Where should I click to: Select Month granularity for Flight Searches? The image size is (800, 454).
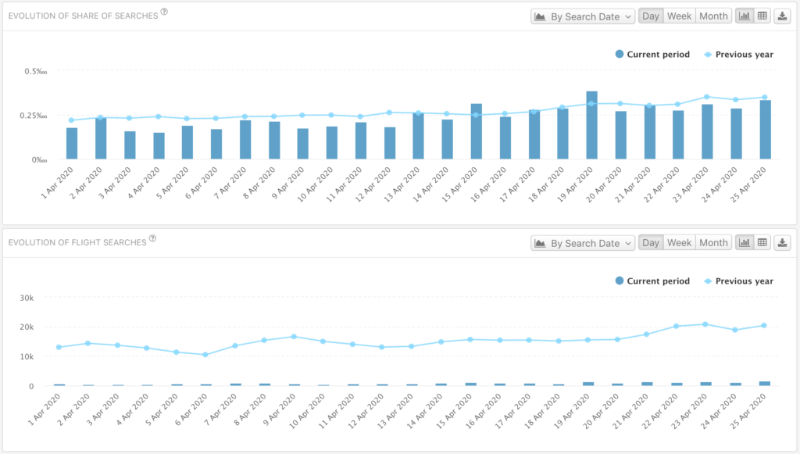tap(713, 243)
